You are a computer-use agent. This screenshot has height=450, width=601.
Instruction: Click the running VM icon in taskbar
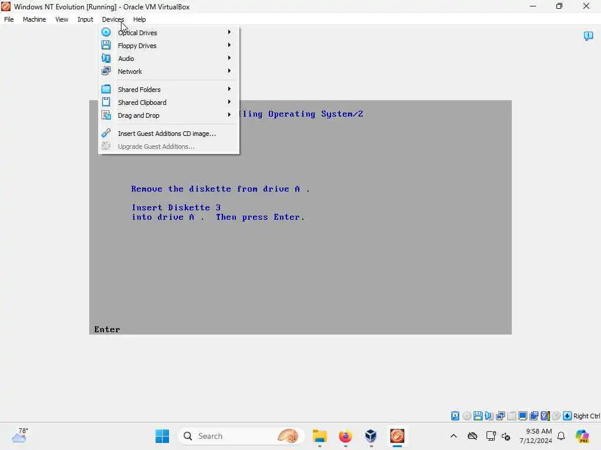(397, 436)
